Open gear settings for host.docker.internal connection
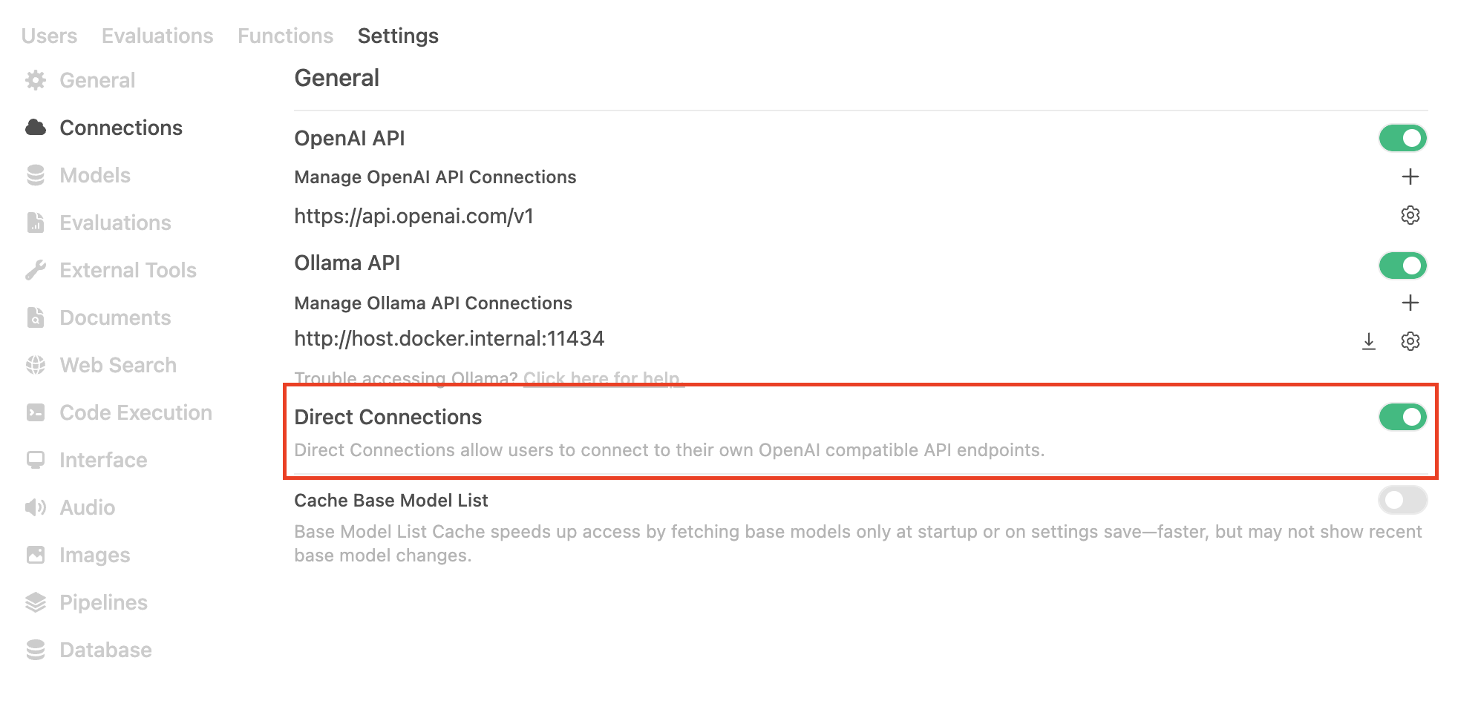 tap(1410, 341)
